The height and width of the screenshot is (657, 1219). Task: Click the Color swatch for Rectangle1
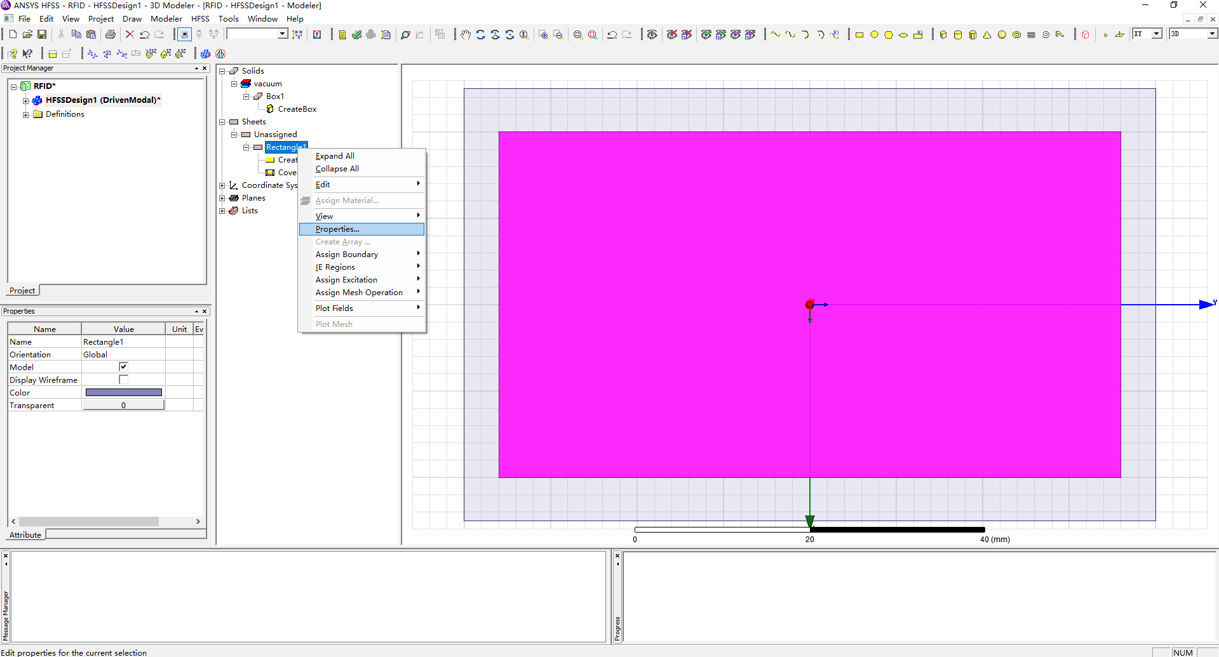(x=123, y=392)
